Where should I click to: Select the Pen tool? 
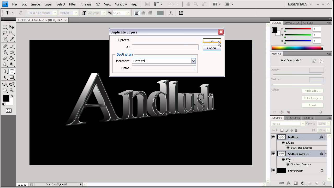5,71
